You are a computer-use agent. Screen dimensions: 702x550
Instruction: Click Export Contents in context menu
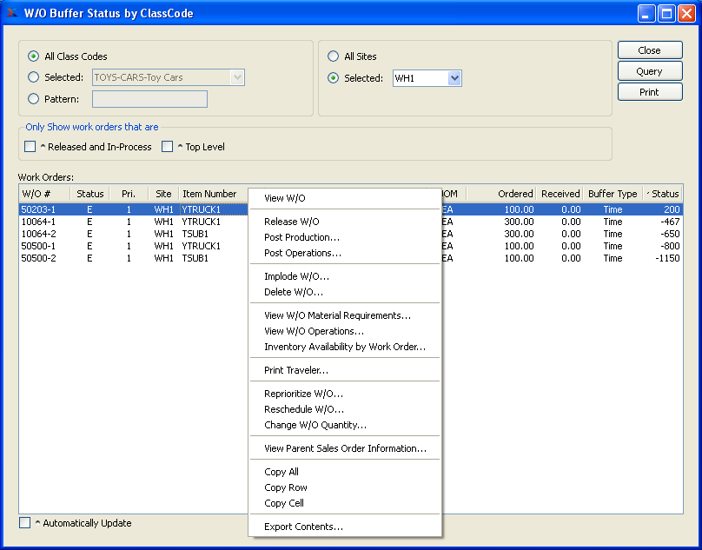[303, 527]
